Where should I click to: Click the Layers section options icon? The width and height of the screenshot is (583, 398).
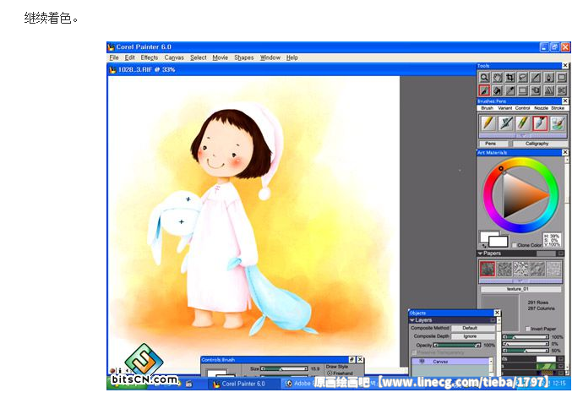[x=493, y=320]
